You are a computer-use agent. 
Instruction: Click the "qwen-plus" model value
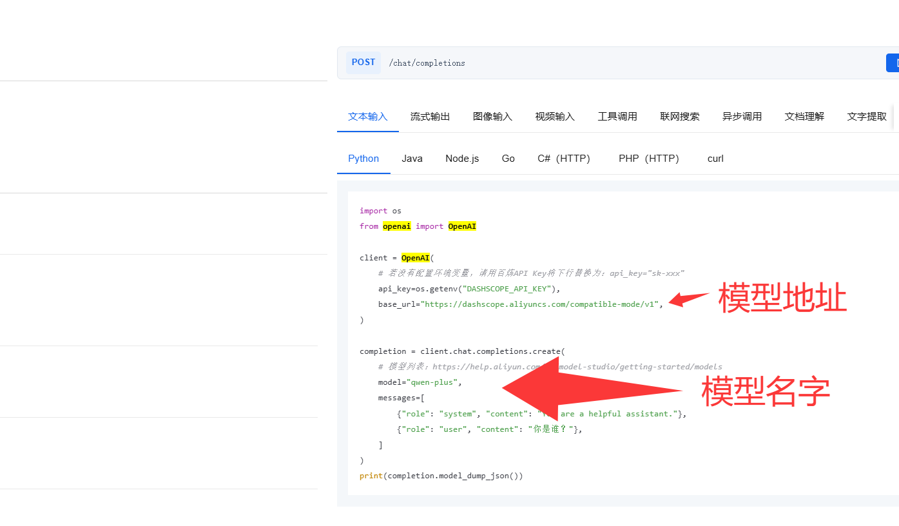[432, 382]
